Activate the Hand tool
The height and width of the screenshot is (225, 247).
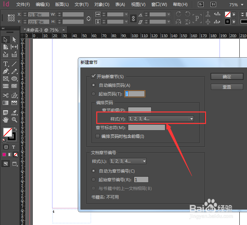6,119
